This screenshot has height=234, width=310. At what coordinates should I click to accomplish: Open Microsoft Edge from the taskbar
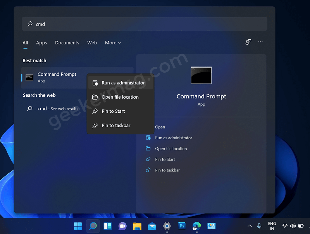[196, 226]
